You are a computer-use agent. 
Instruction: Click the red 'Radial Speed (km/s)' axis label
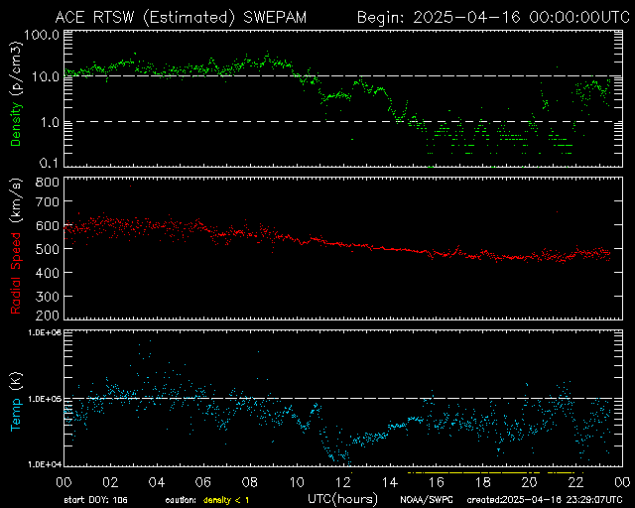click(16, 246)
